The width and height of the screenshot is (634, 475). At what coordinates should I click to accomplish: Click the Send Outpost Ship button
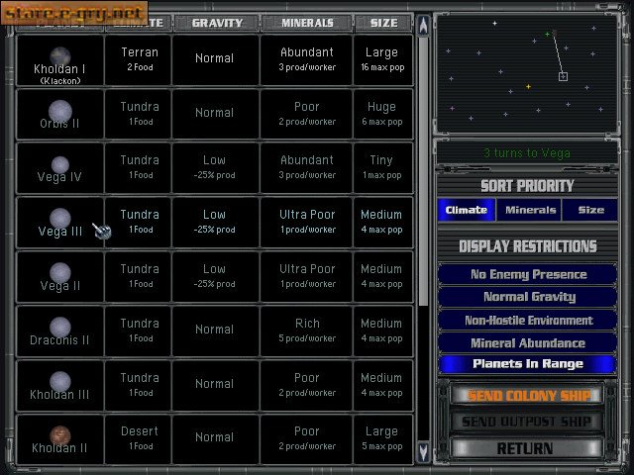(x=528, y=422)
